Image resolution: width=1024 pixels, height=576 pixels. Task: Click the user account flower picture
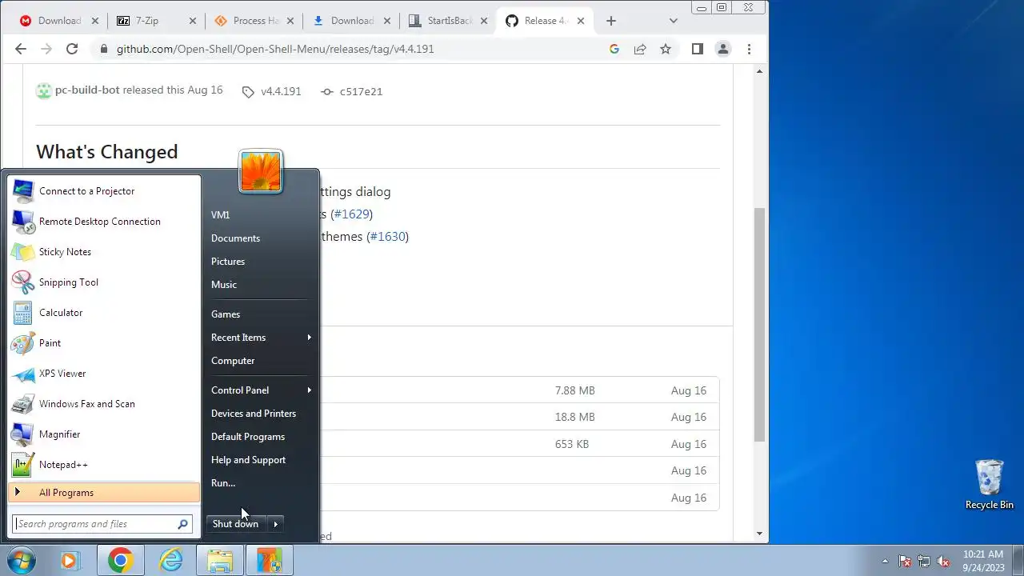coord(261,171)
